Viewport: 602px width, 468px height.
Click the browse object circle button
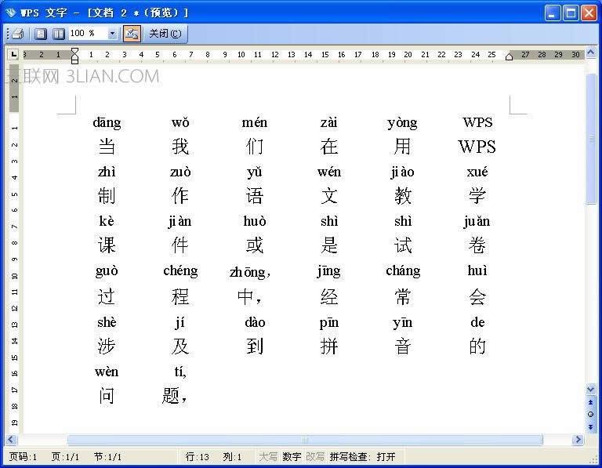pyautogui.click(x=590, y=414)
